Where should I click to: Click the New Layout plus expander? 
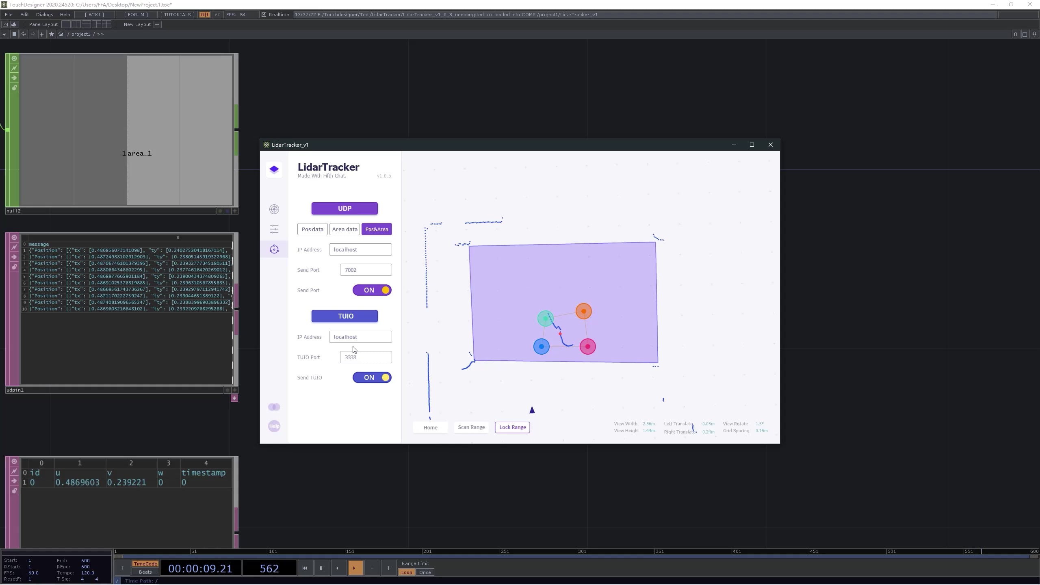[x=157, y=24]
